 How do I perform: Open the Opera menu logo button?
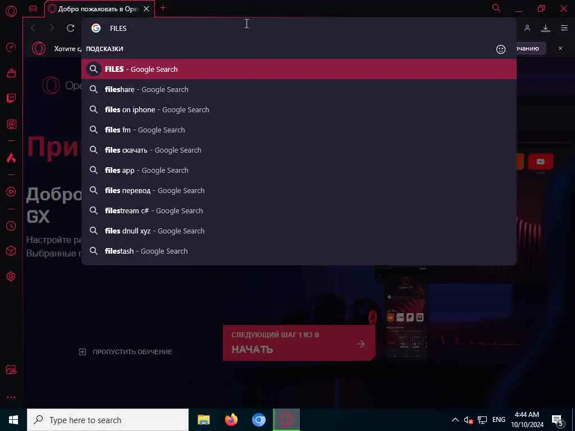11,11
